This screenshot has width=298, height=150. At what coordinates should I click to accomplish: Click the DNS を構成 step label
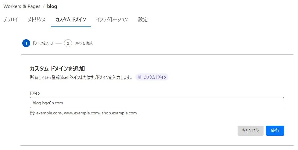point(84,43)
